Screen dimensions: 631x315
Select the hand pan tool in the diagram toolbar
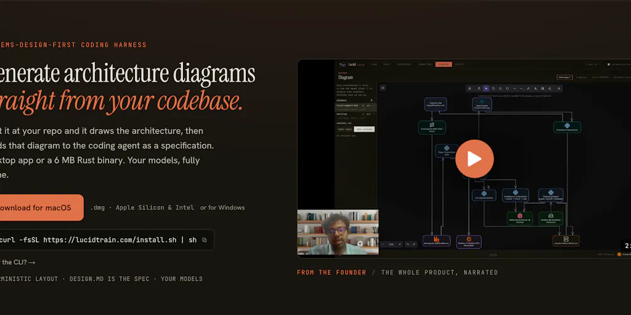479,89
